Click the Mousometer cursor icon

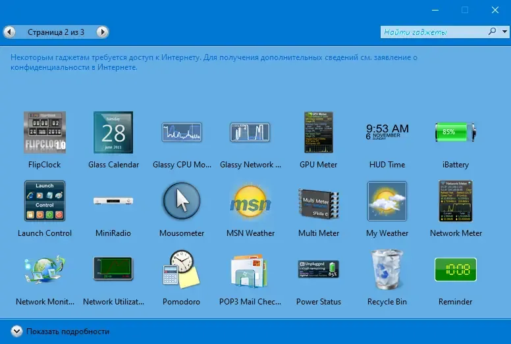[x=182, y=201]
